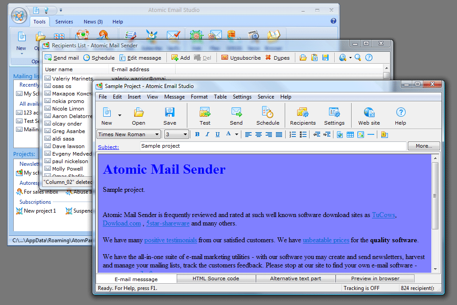
Task: Click the message editor vertical scrollbar
Action: pos(435,195)
